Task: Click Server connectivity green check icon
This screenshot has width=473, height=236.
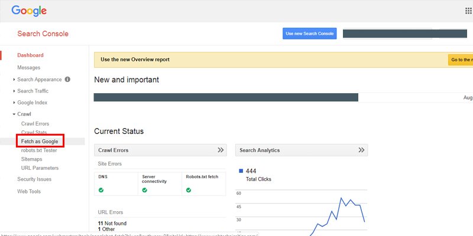Action: pos(144,190)
